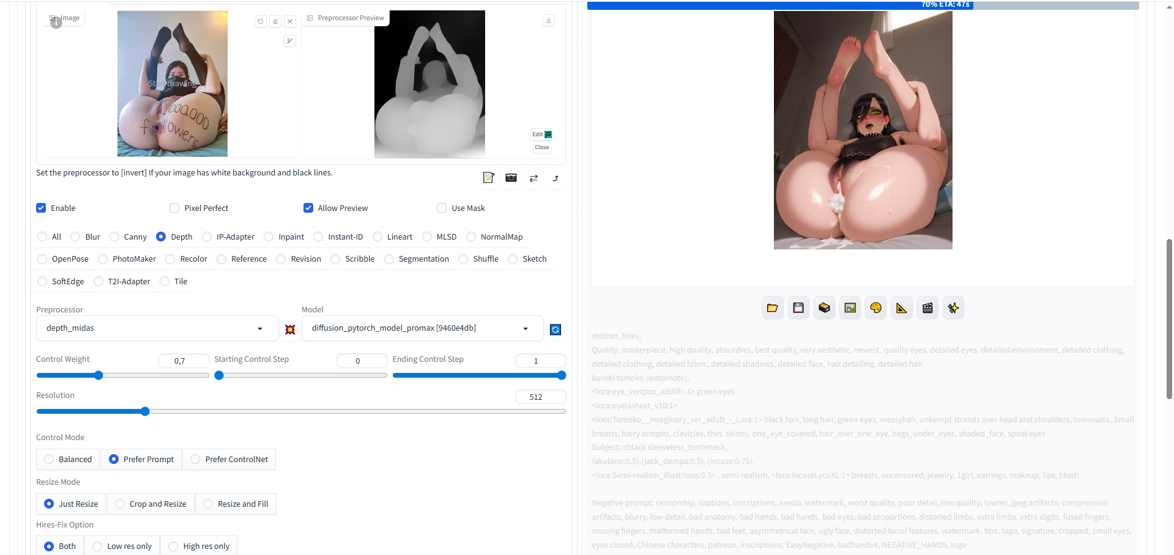Click the Preprocessor Preview label tab

pos(346,18)
